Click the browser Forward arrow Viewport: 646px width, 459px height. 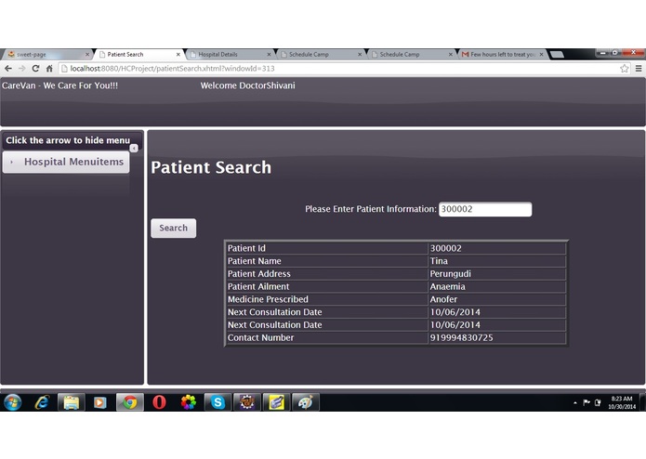pyautogui.click(x=21, y=69)
